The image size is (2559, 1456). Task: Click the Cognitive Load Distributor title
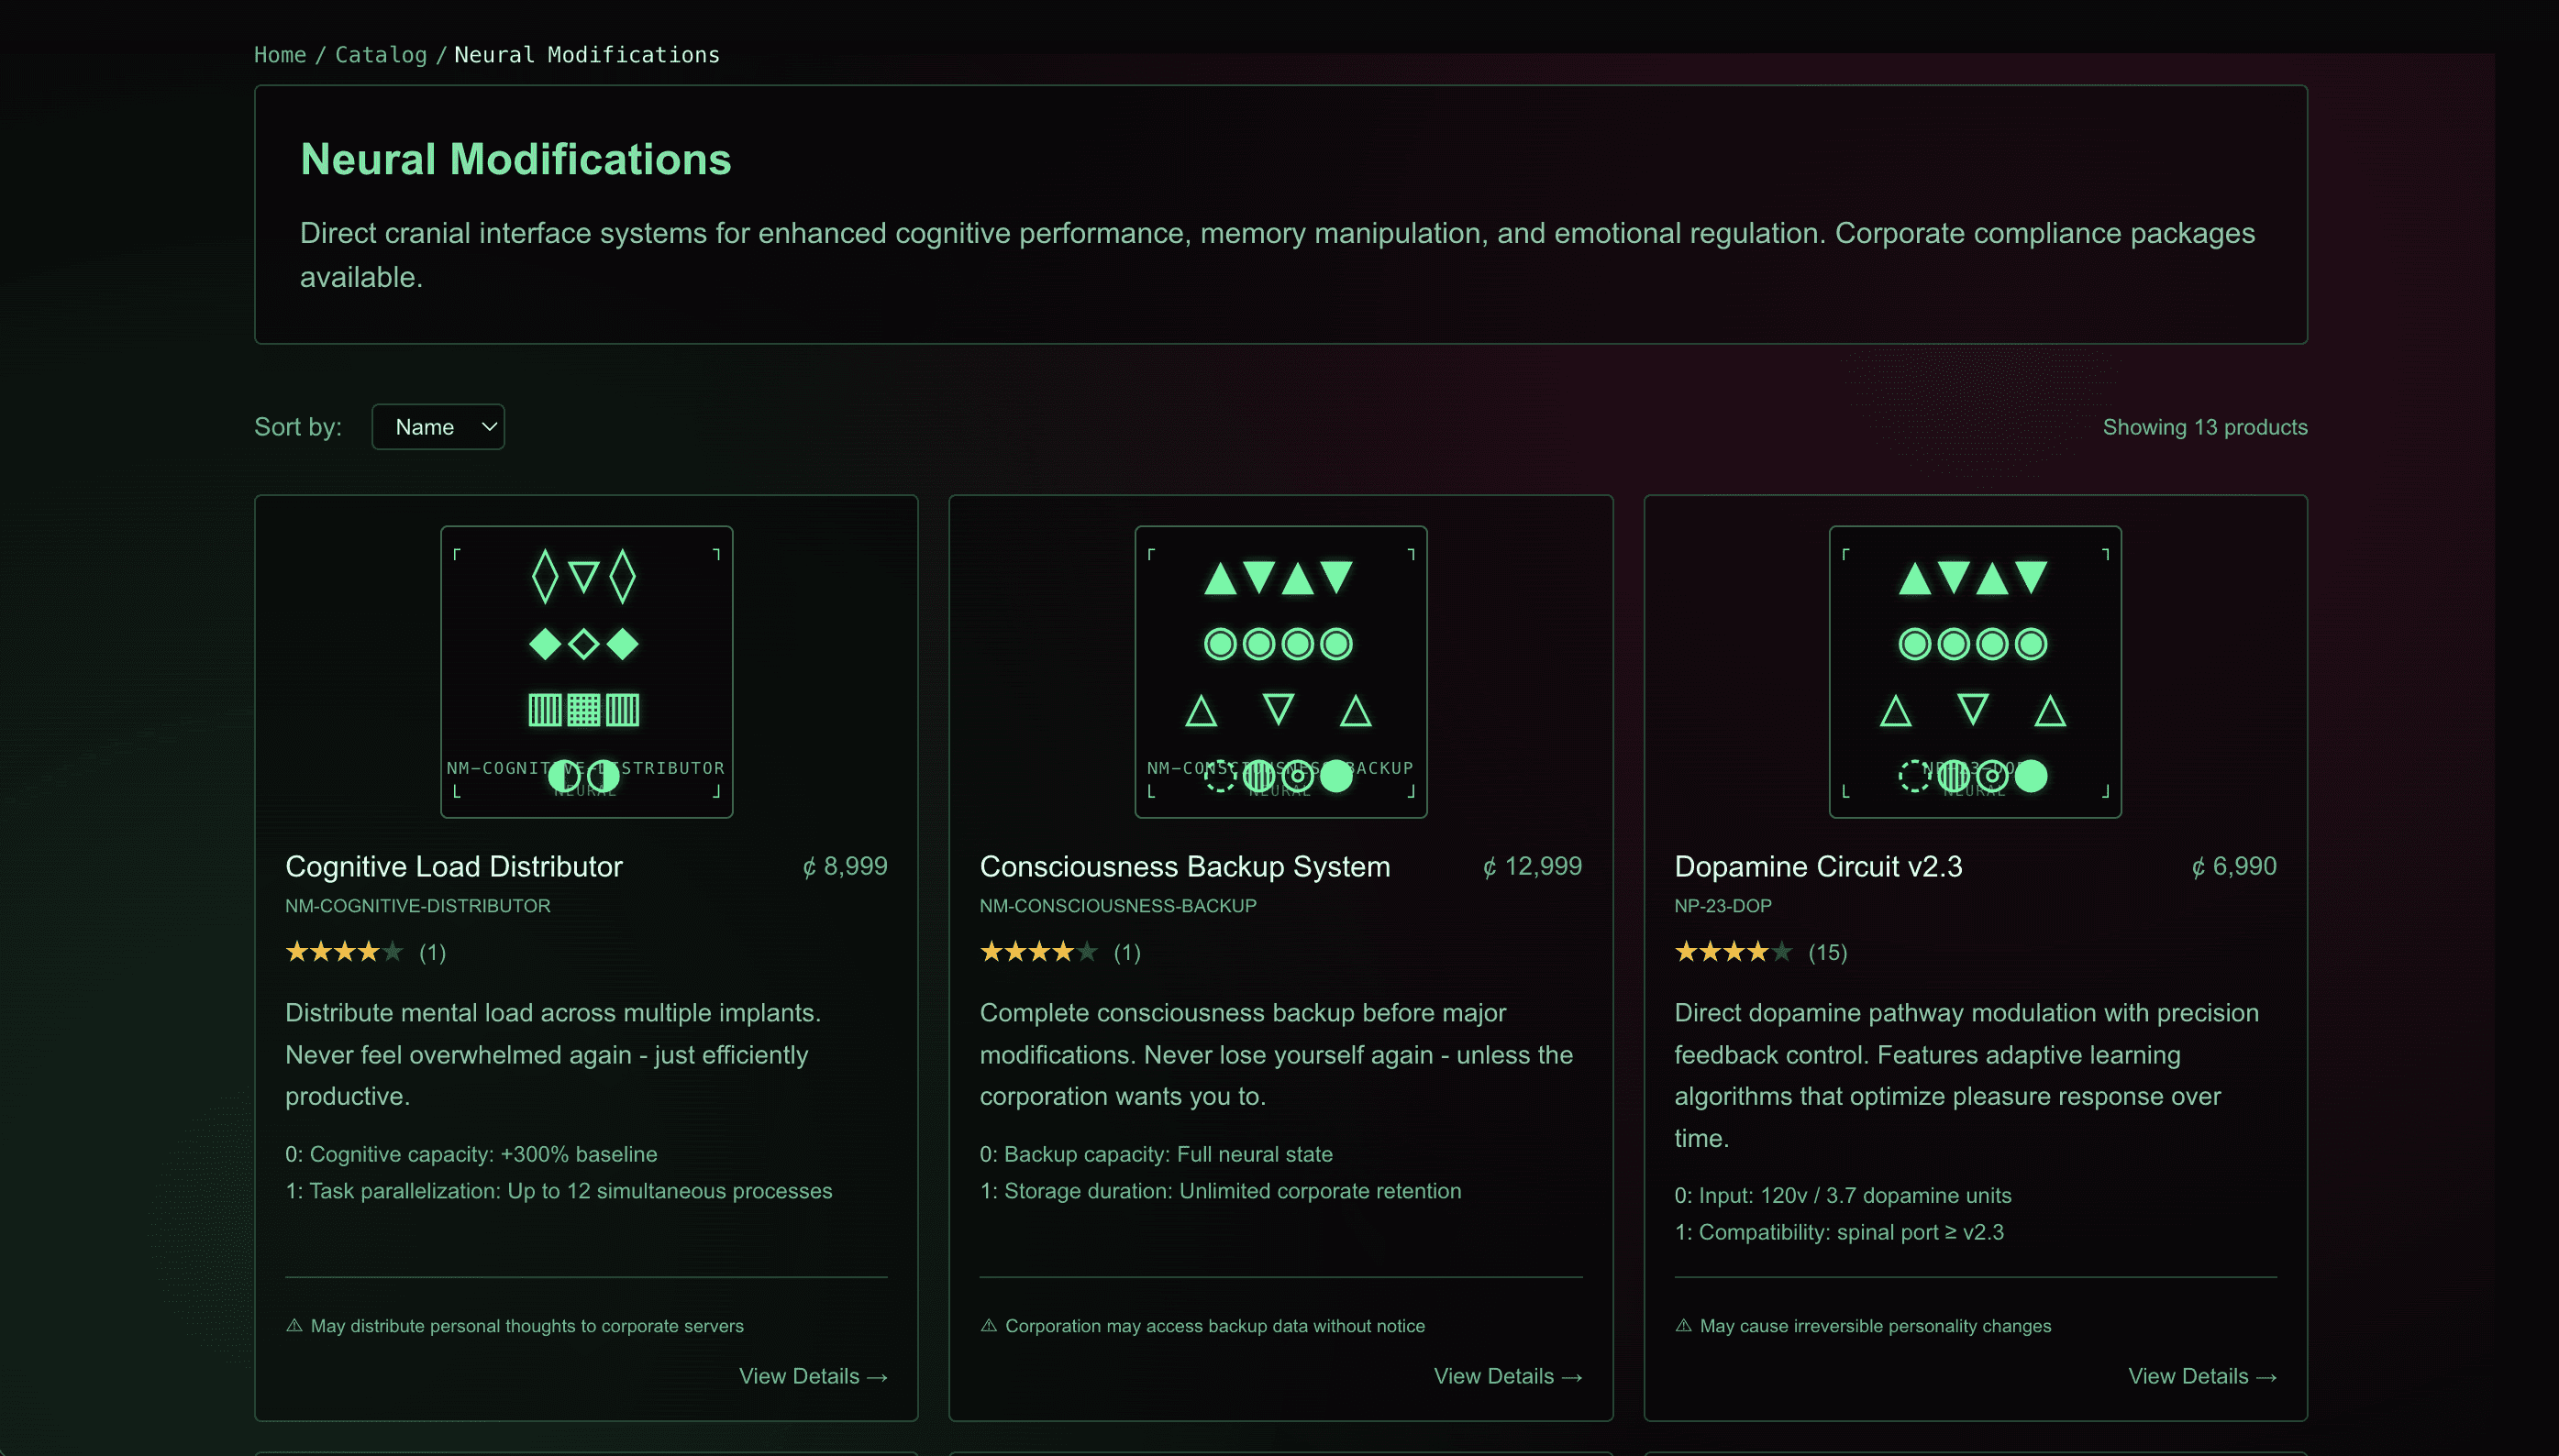pos(454,866)
